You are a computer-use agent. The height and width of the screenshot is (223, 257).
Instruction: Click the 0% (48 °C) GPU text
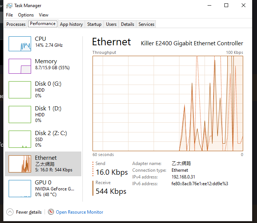pyautogui.click(x=46, y=195)
